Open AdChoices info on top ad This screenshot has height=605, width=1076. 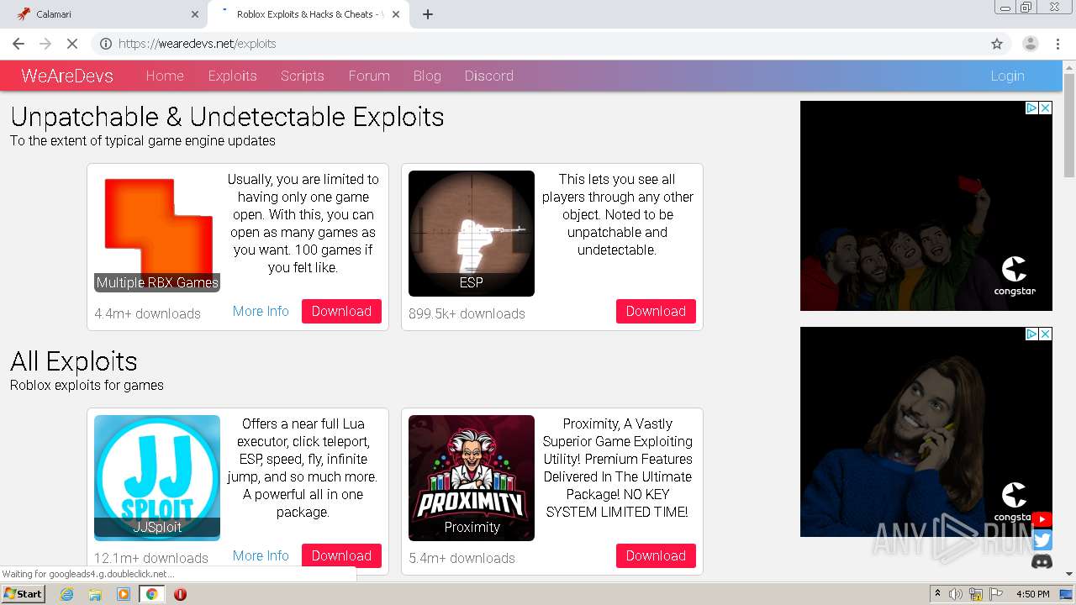(x=1032, y=108)
